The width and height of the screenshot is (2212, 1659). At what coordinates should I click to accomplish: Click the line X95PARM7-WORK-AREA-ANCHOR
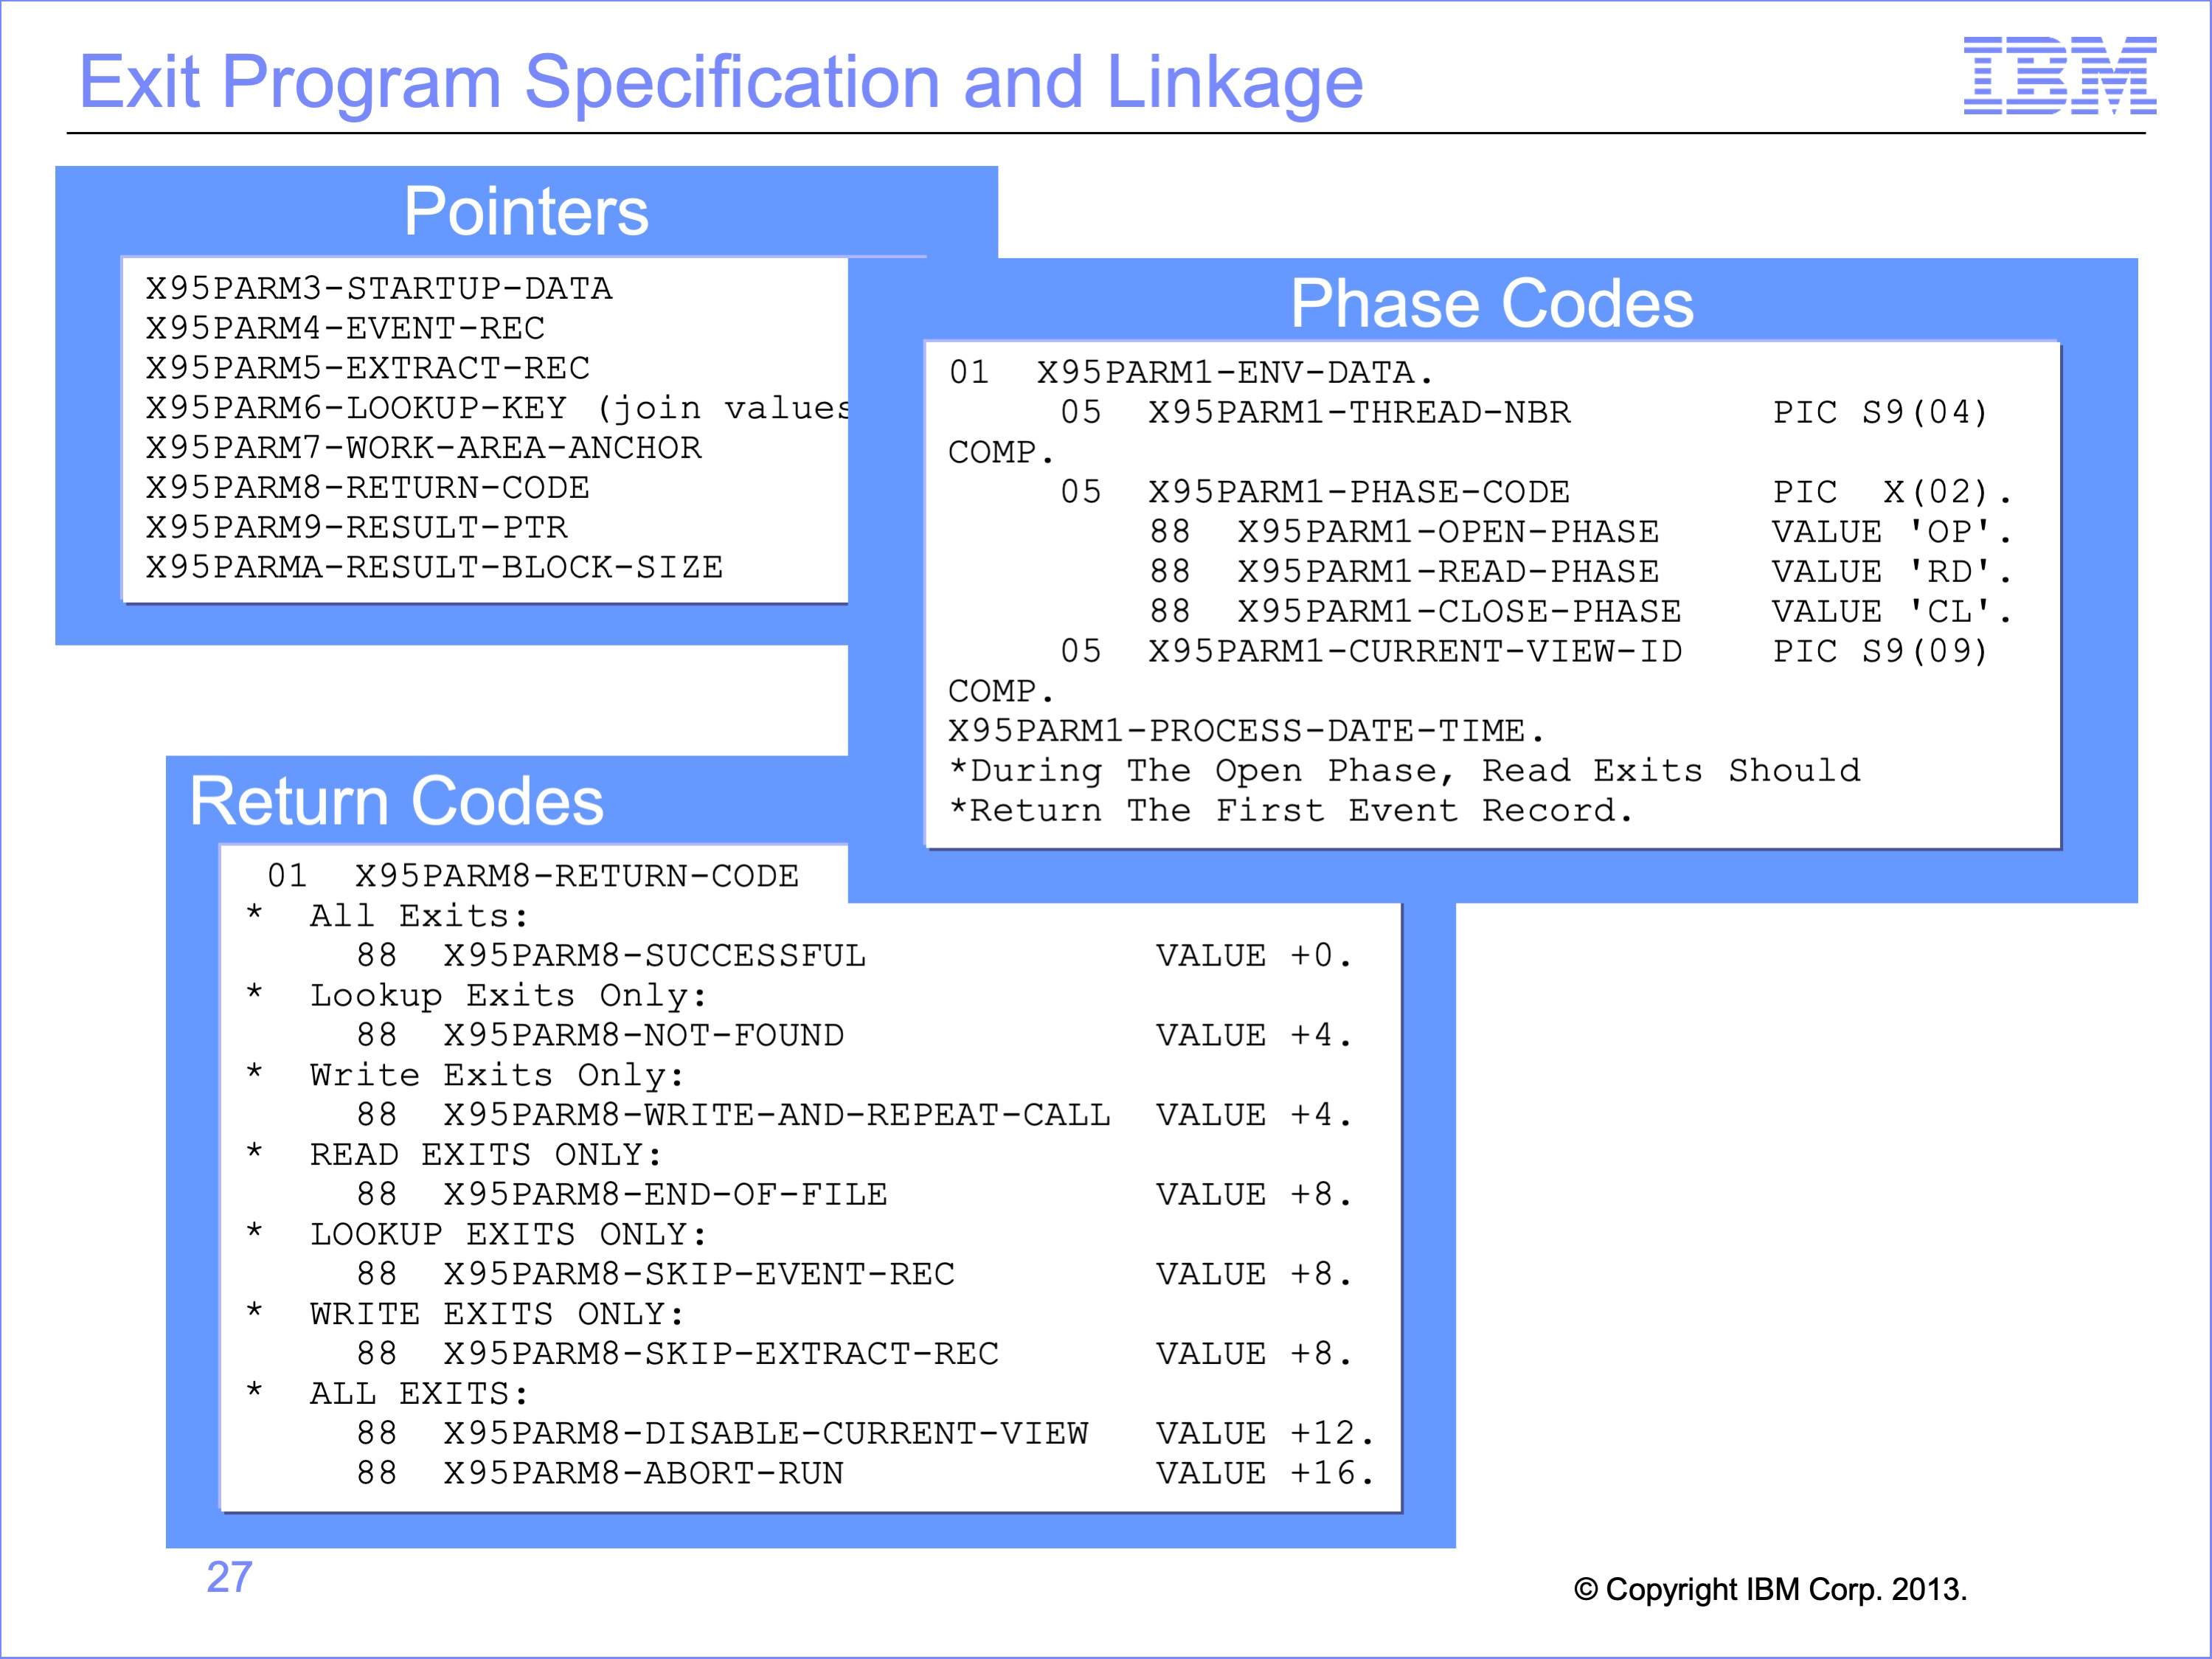424,448
